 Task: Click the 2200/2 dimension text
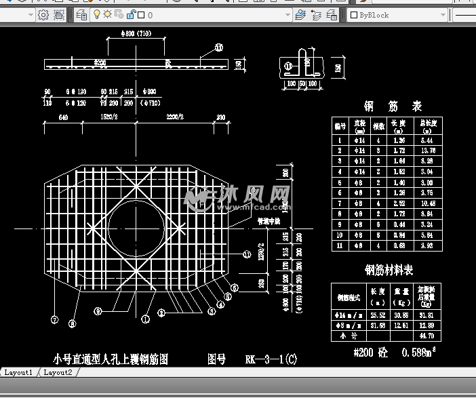(175, 117)
